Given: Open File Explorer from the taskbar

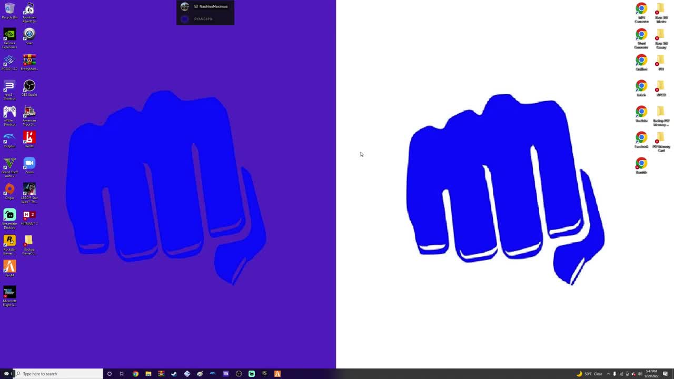Looking at the screenshot, I should [x=148, y=374].
